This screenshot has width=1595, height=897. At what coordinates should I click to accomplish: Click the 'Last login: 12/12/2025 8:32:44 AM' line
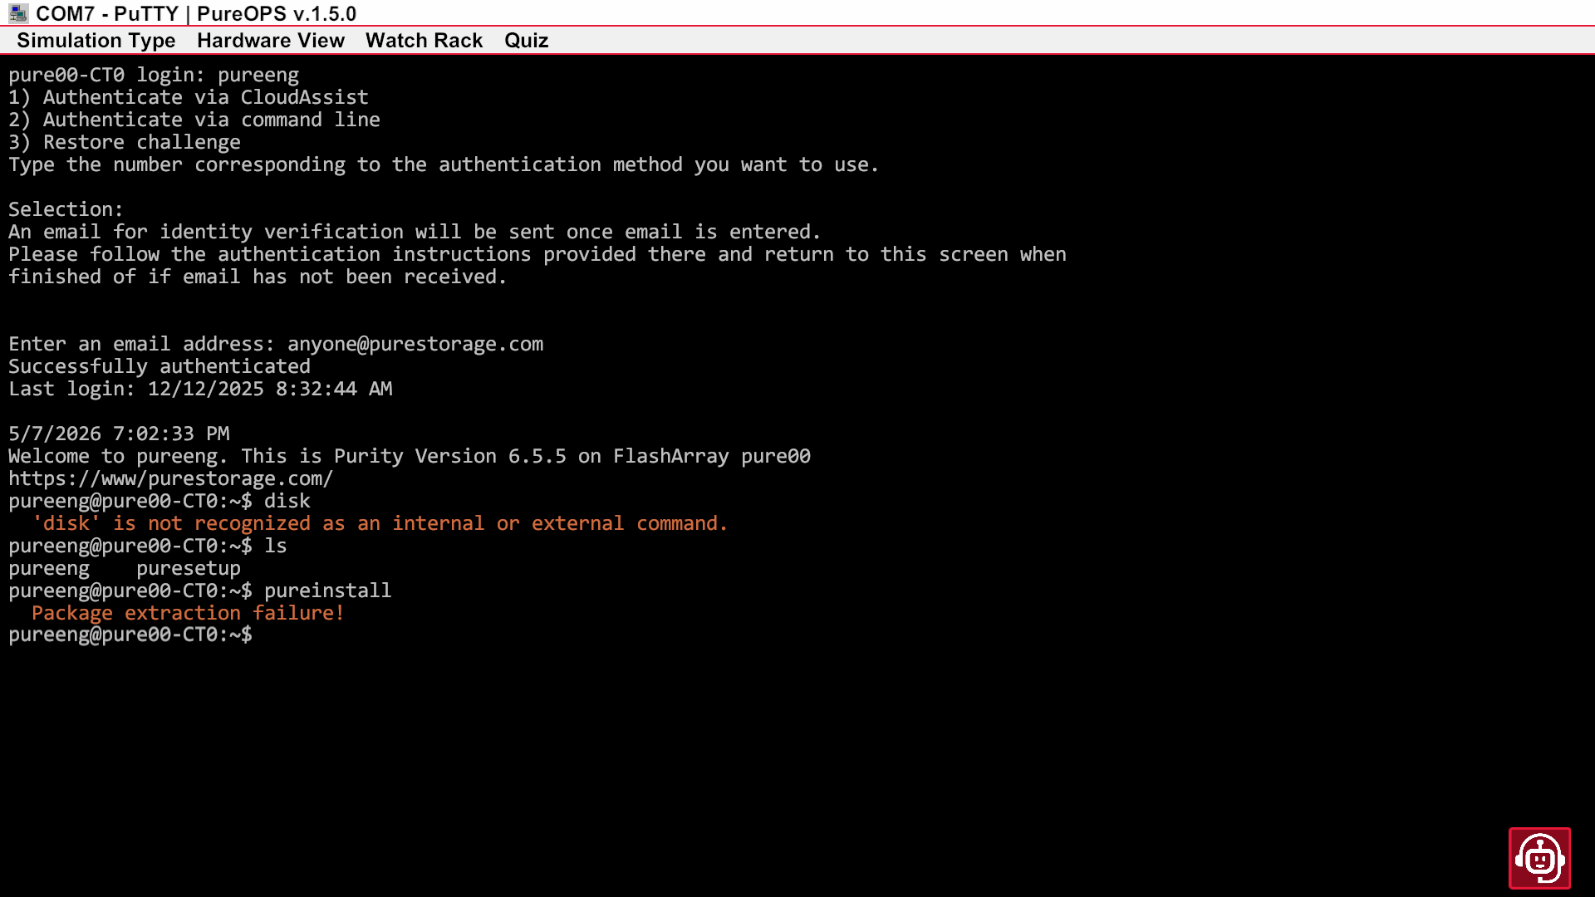coord(200,389)
